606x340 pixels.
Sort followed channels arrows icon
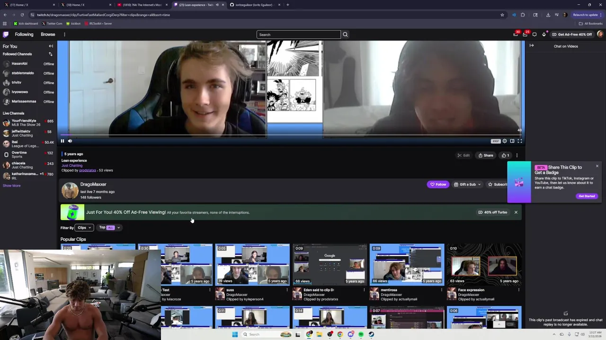pos(51,54)
